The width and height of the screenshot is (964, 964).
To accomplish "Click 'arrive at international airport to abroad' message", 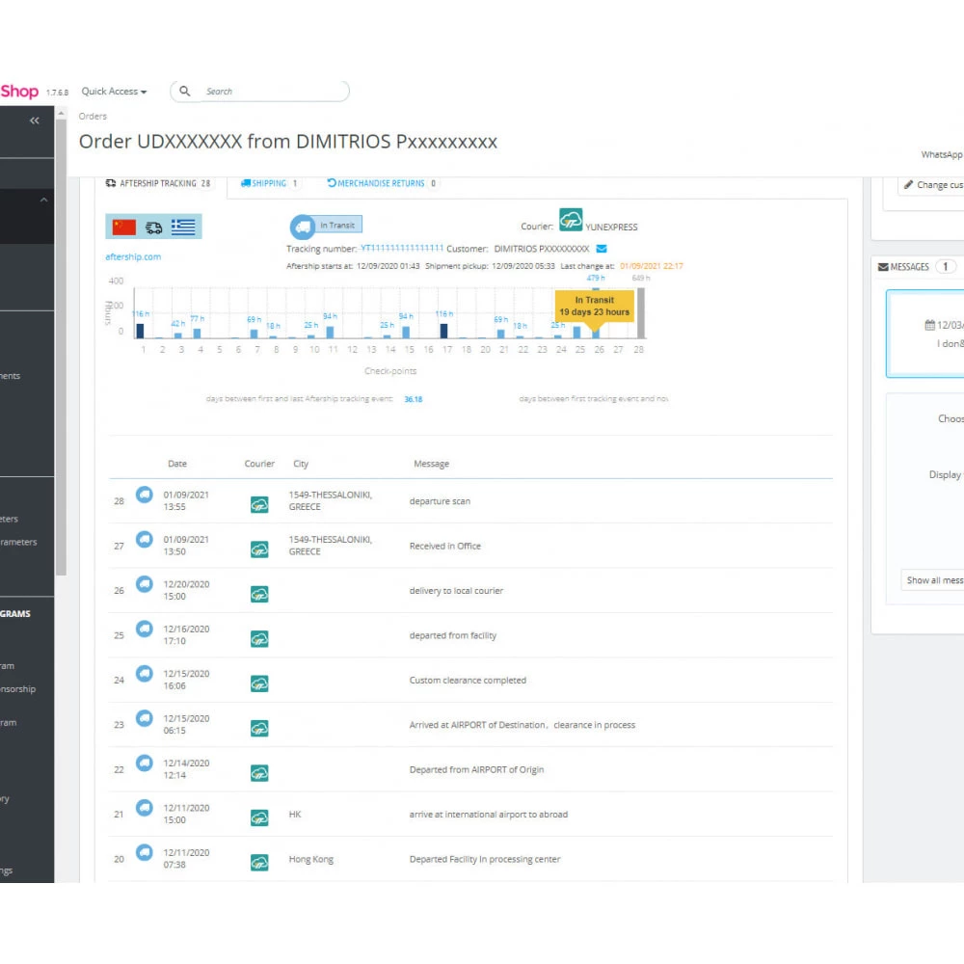I will 489,814.
